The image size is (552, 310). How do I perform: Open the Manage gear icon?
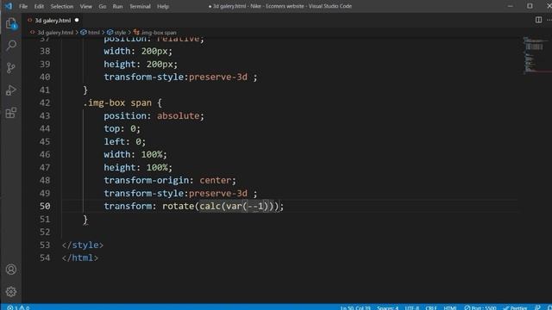tap(11, 292)
